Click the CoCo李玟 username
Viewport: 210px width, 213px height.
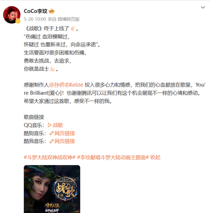click(35, 11)
